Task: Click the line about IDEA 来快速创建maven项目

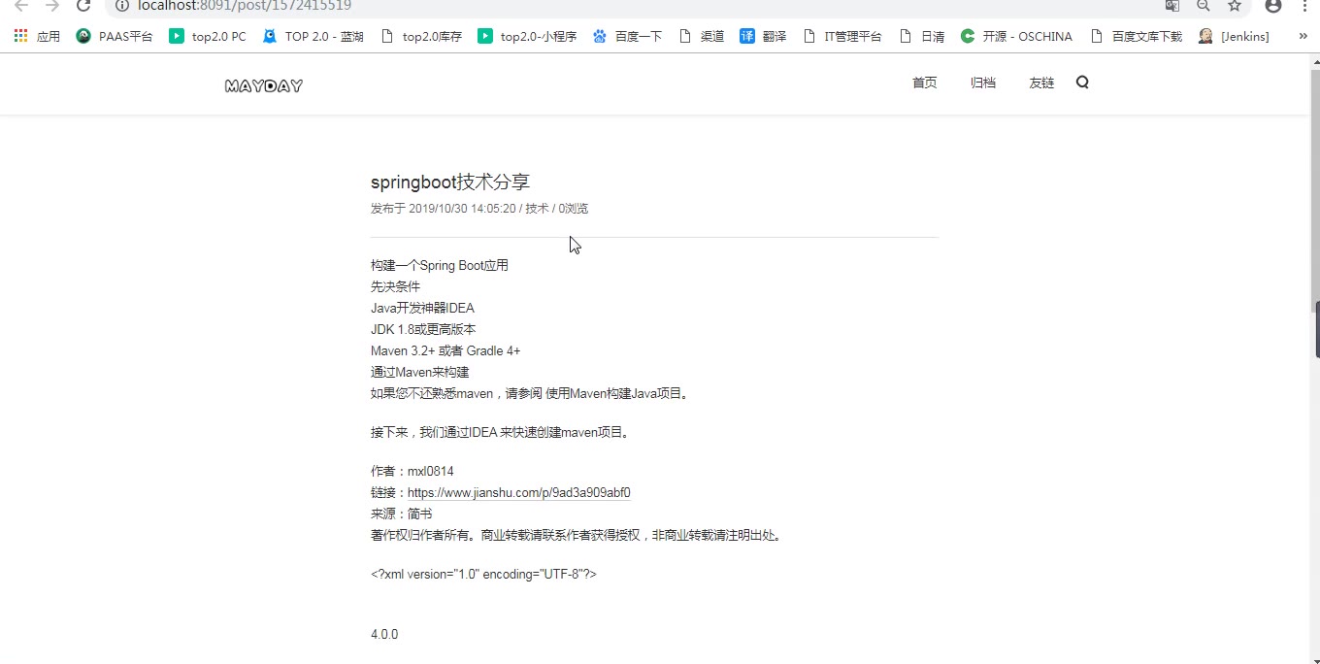Action: (x=502, y=432)
